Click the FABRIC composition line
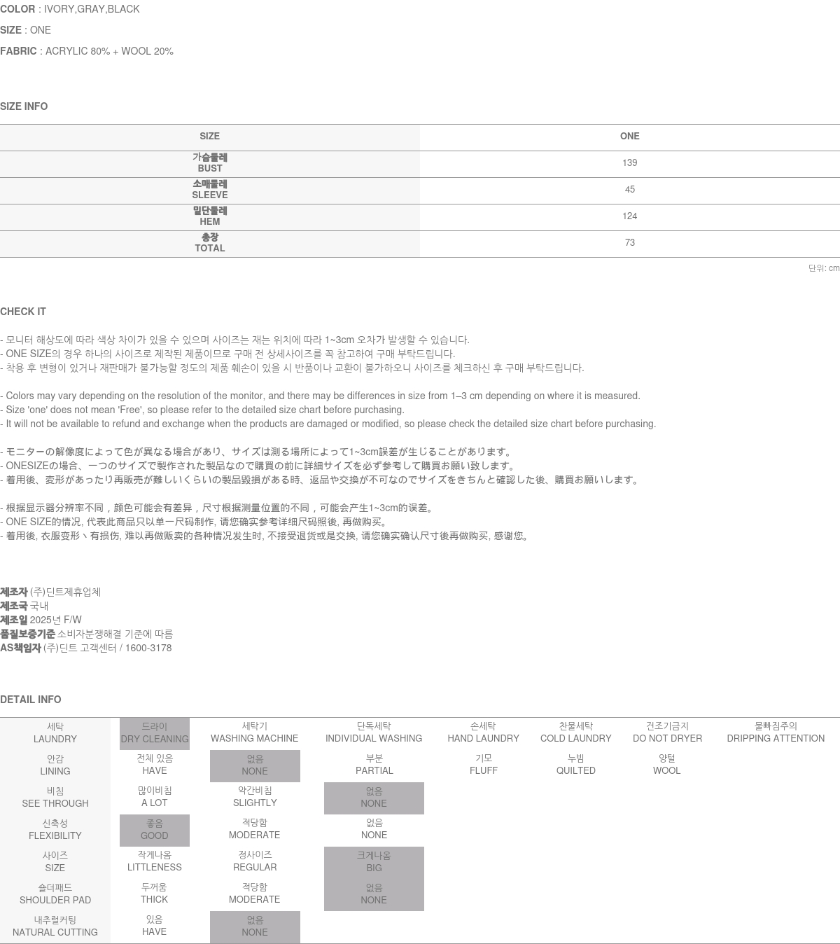The image size is (840, 944). (87, 51)
